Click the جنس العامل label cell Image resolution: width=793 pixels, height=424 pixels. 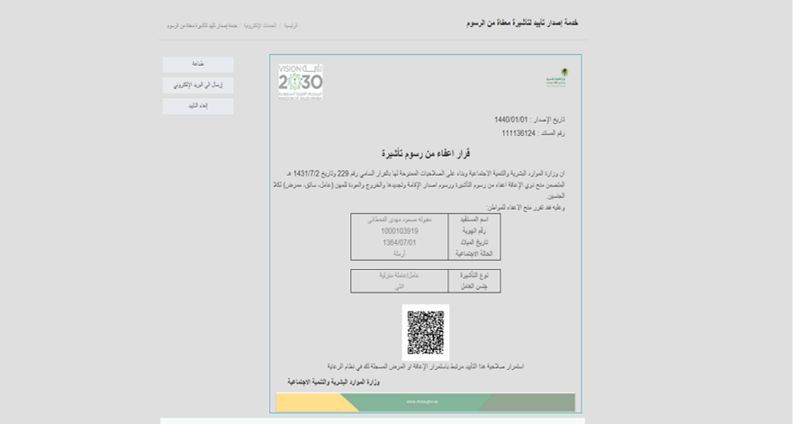click(x=474, y=286)
